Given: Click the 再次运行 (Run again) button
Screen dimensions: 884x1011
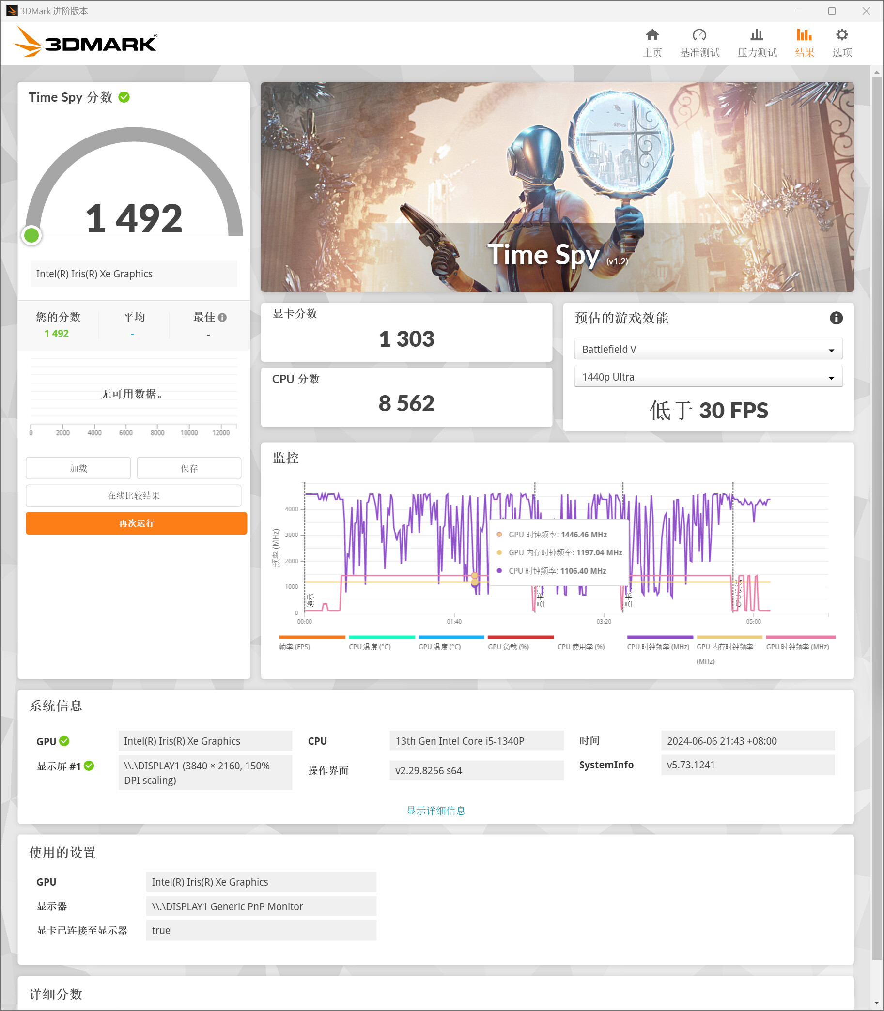Looking at the screenshot, I should tap(136, 523).
